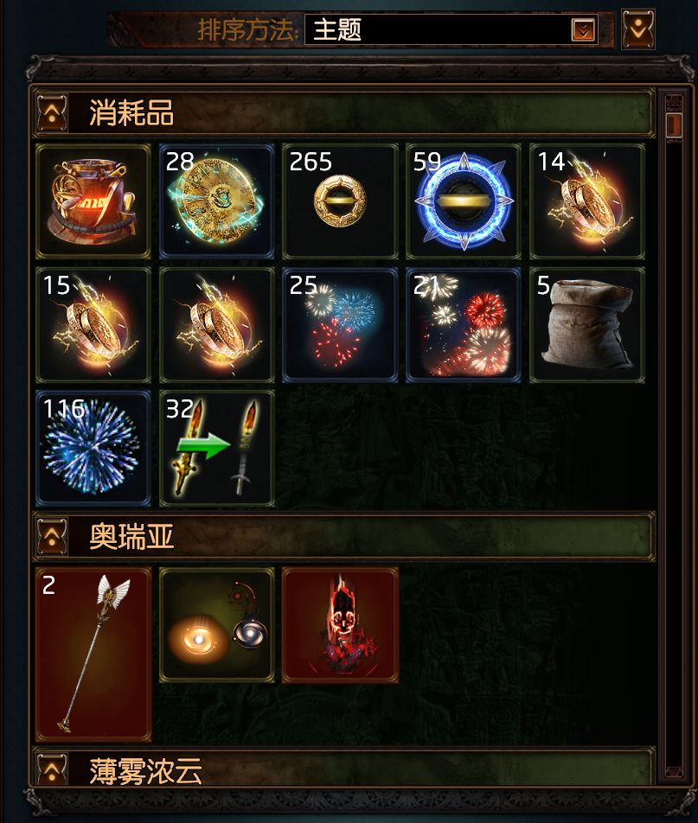Collapse the 奥瑞亚 category
698x823 pixels.
click(x=52, y=536)
